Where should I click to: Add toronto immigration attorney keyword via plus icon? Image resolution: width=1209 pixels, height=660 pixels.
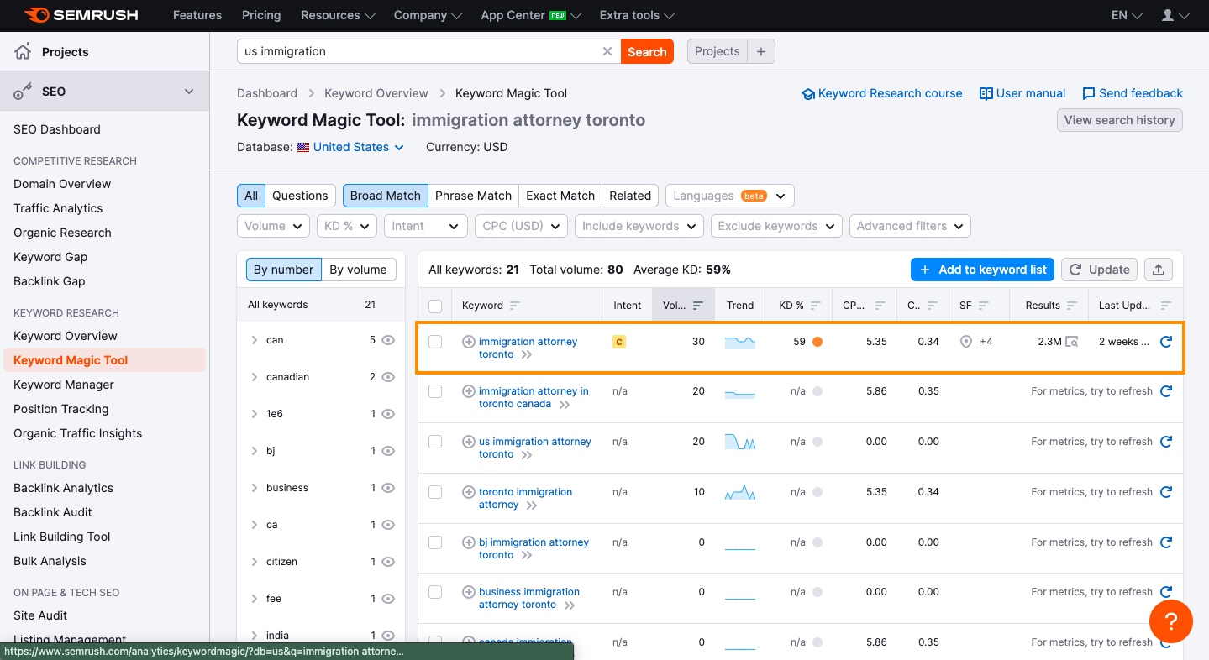(469, 492)
